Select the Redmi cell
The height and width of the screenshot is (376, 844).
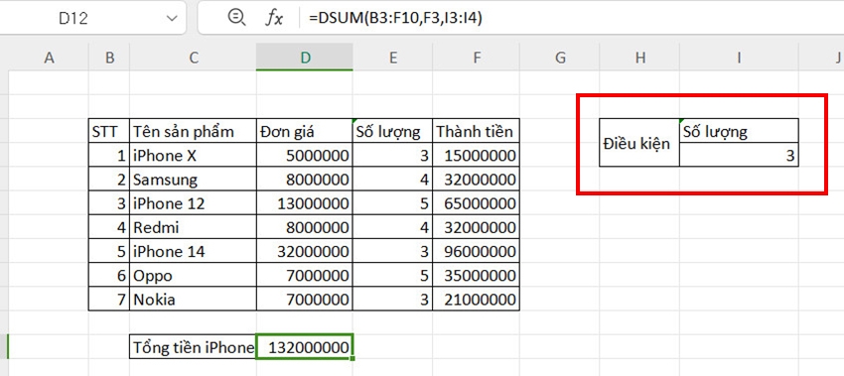(x=194, y=227)
